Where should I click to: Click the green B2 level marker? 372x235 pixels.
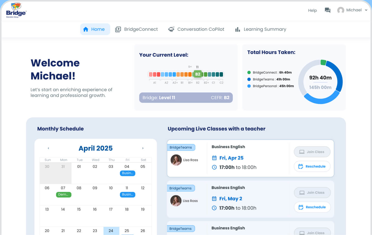(198, 74)
